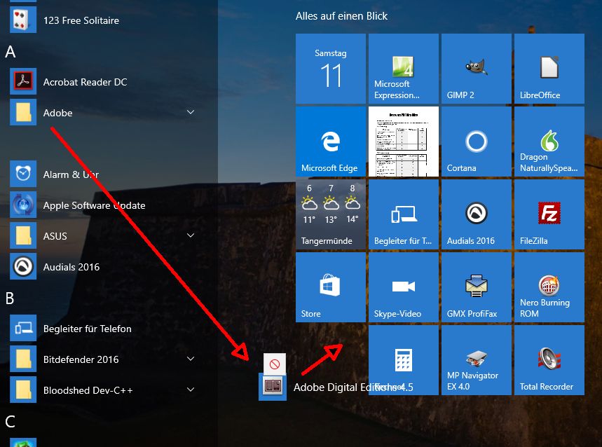Click the letter B section header
The height and width of the screenshot is (447, 602).
click(x=10, y=298)
